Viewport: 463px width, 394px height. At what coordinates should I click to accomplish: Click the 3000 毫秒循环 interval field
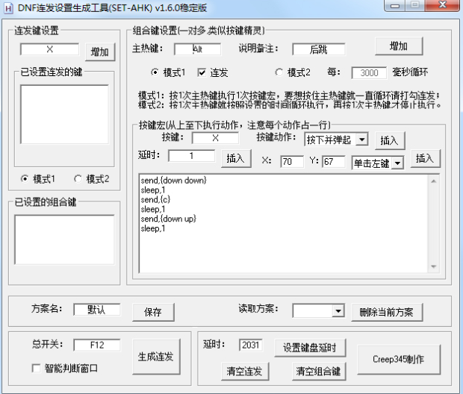[x=369, y=72]
